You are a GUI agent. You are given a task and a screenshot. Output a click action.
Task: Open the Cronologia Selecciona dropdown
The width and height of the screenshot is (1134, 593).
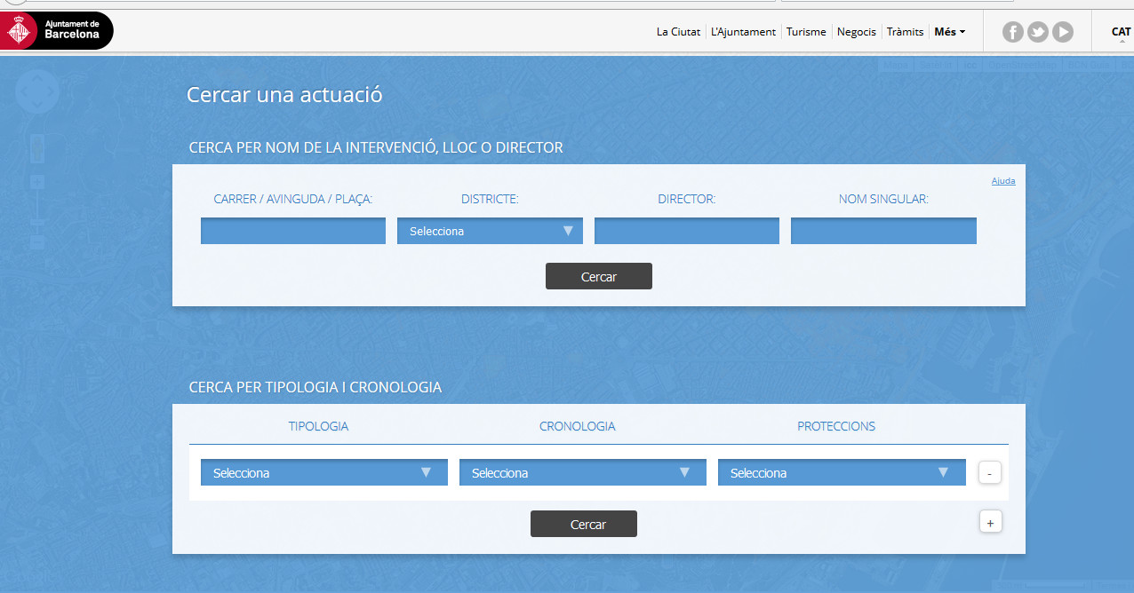coord(582,472)
